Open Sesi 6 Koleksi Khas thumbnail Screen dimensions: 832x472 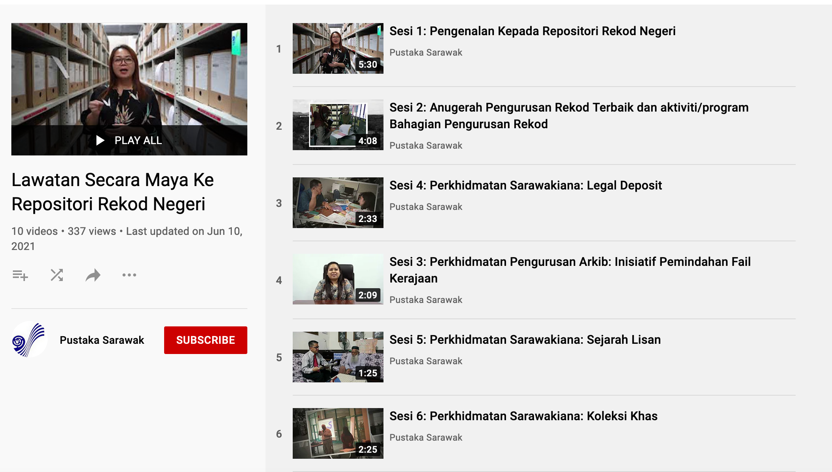point(338,433)
